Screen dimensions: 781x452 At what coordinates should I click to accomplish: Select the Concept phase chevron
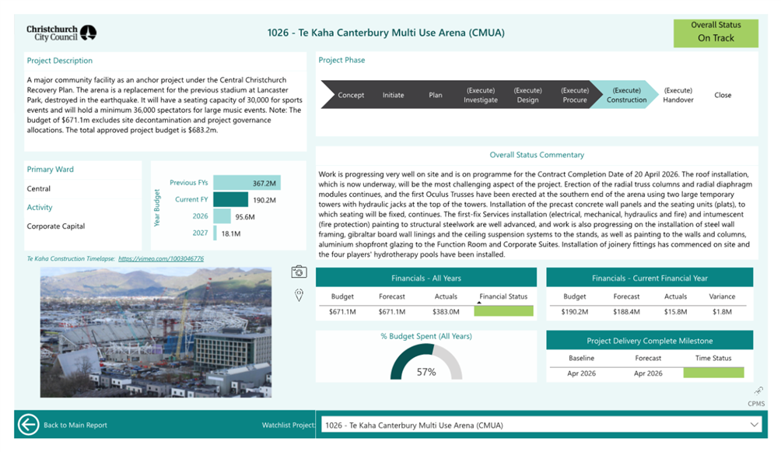coord(351,95)
